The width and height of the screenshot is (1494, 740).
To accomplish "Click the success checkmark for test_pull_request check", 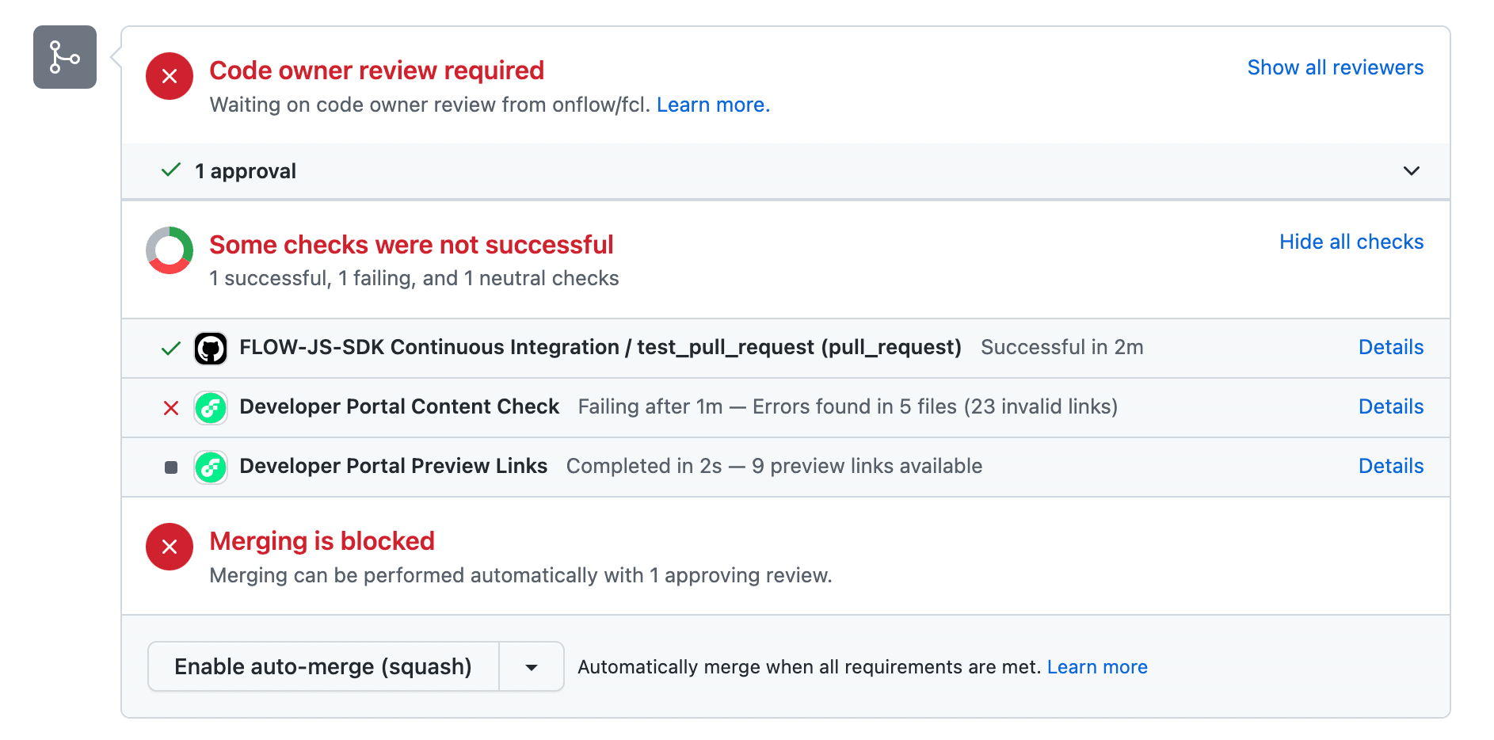I will point(170,348).
